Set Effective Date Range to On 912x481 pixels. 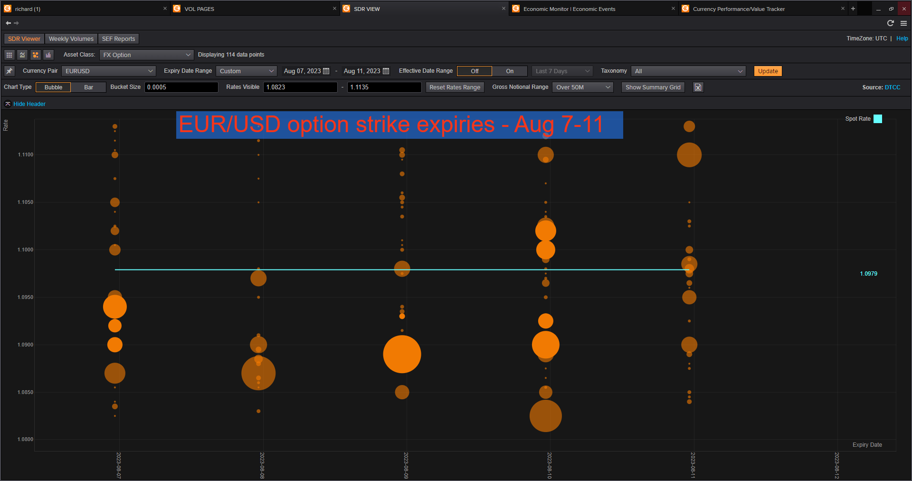point(509,71)
